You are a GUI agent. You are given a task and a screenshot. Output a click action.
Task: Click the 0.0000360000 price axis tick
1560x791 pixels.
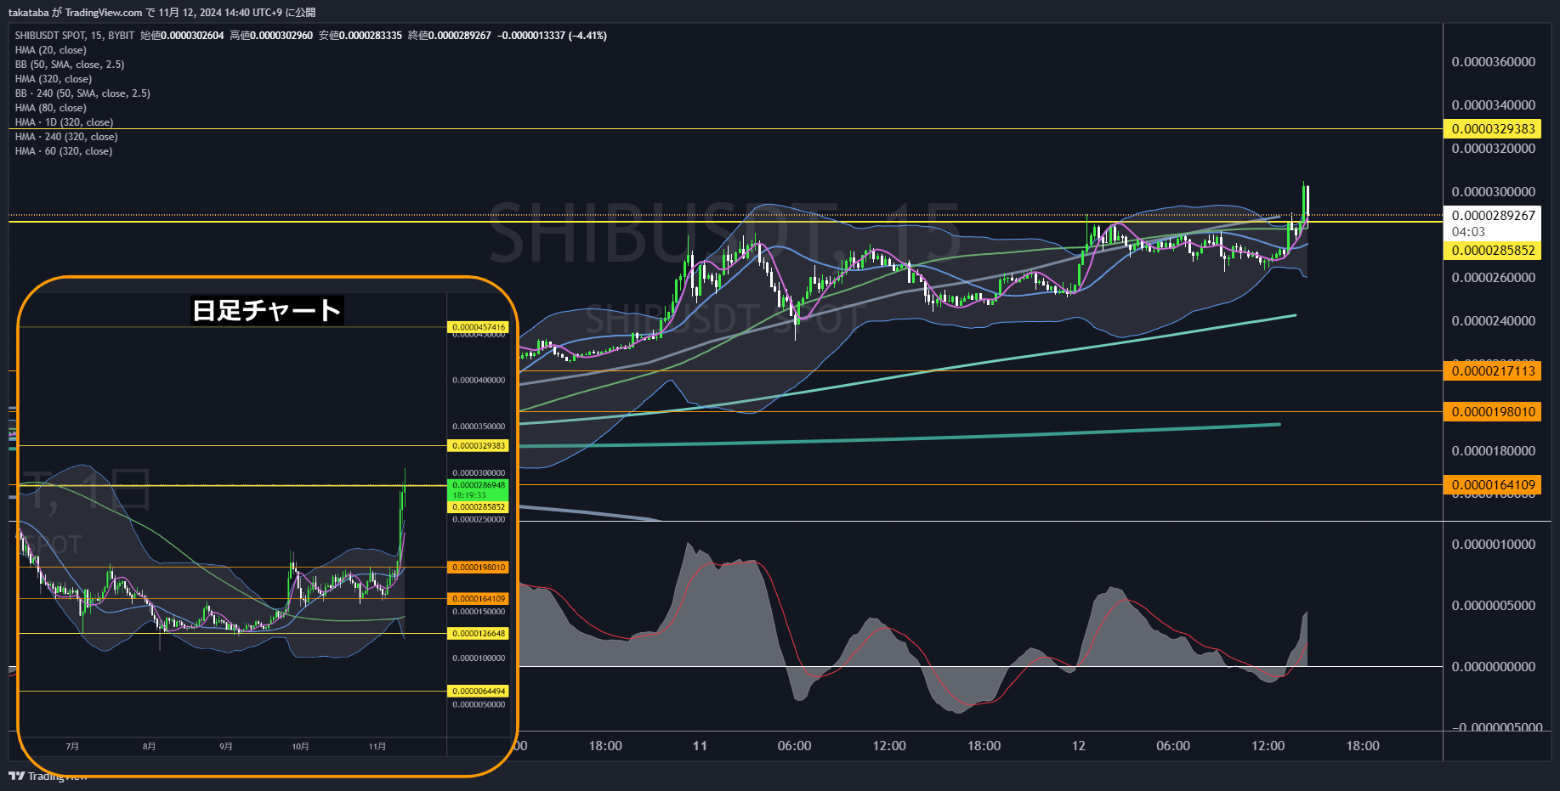click(1493, 62)
